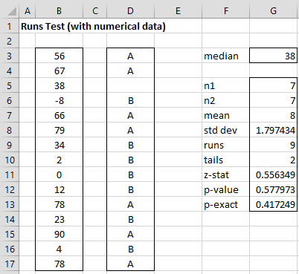299x274 pixels.
Task: Select the column A header
Action: pos(28,11)
